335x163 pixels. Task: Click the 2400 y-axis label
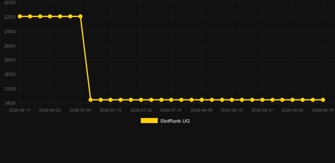(10, 31)
